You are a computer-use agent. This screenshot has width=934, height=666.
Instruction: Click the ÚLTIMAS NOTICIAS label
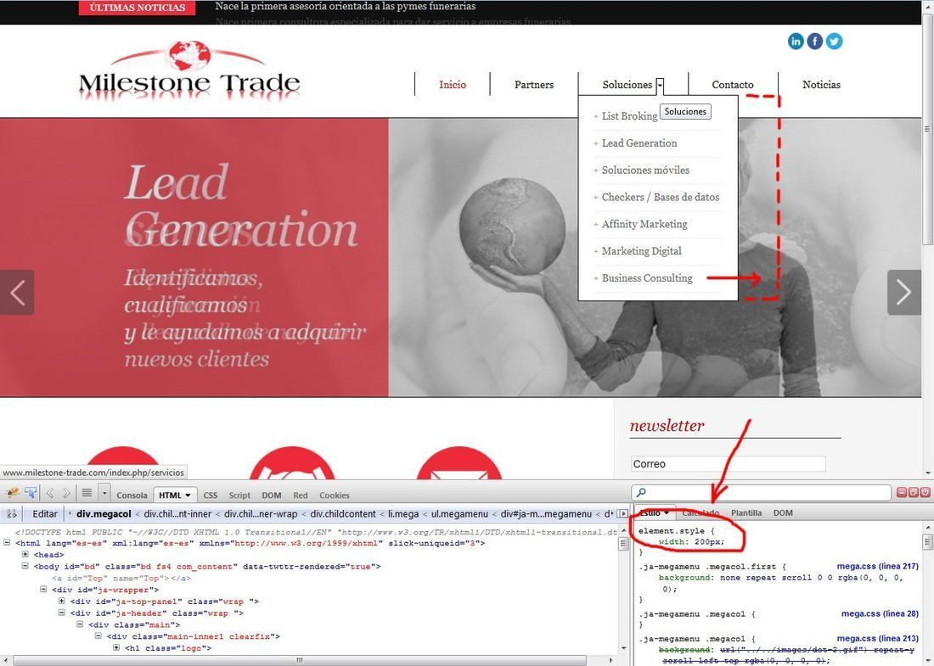pyautogui.click(x=137, y=8)
